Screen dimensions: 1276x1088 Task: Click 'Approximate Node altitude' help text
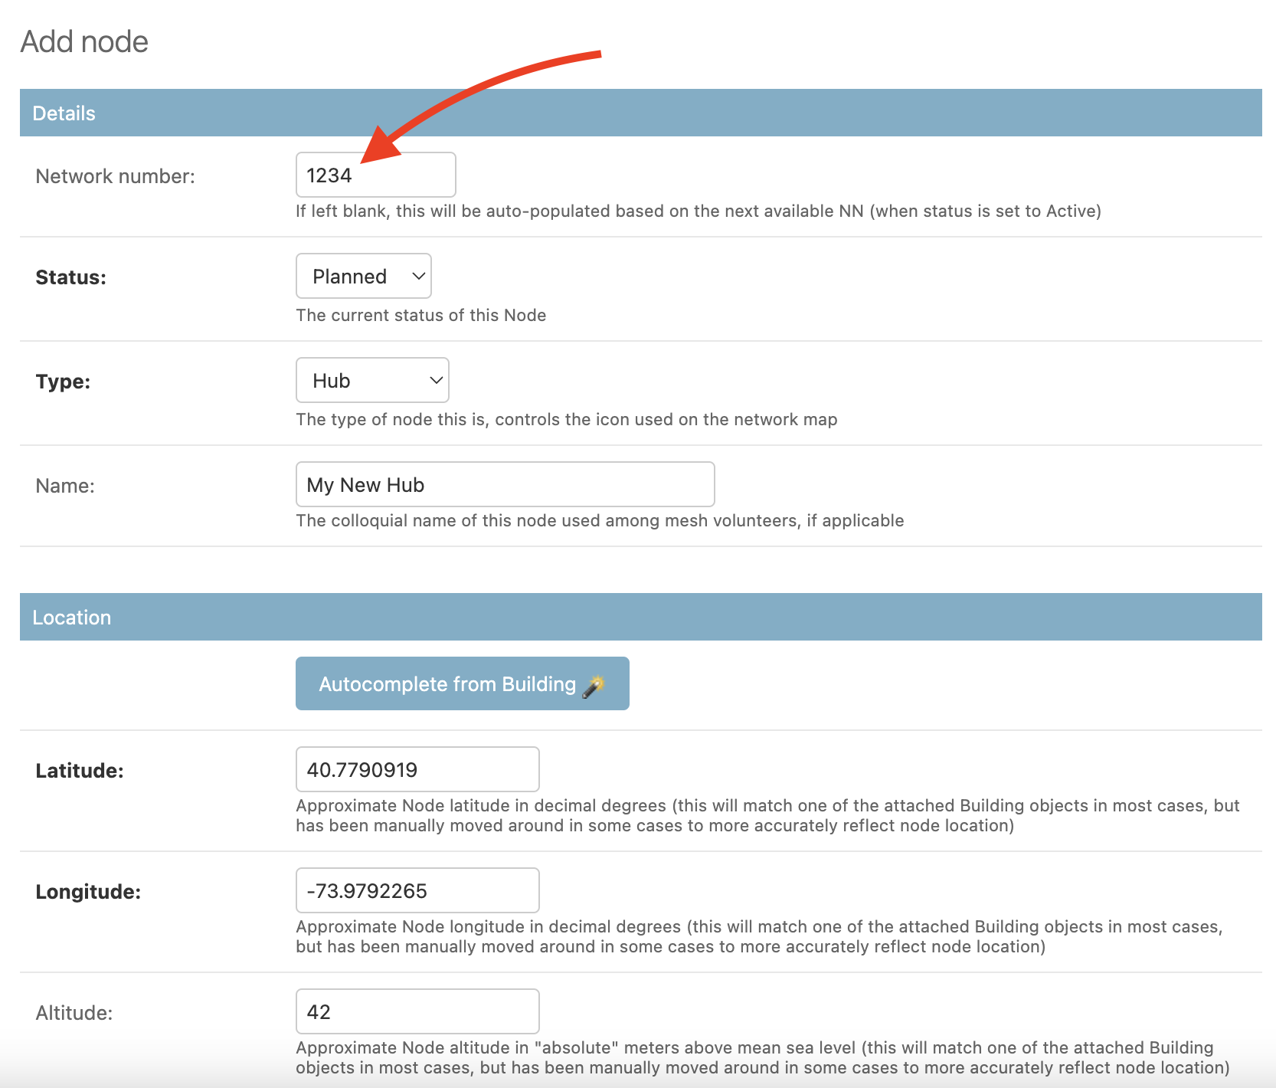(763, 1057)
